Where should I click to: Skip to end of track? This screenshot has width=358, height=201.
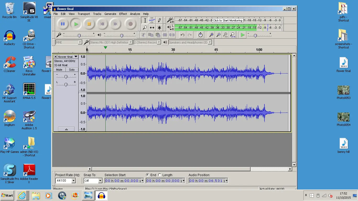coord(115,24)
